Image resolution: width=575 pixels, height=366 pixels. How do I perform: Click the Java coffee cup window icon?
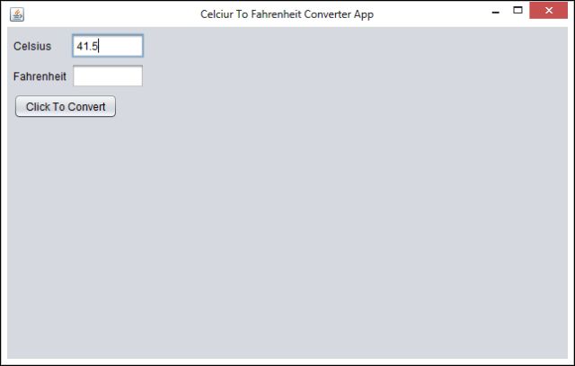tap(16, 14)
